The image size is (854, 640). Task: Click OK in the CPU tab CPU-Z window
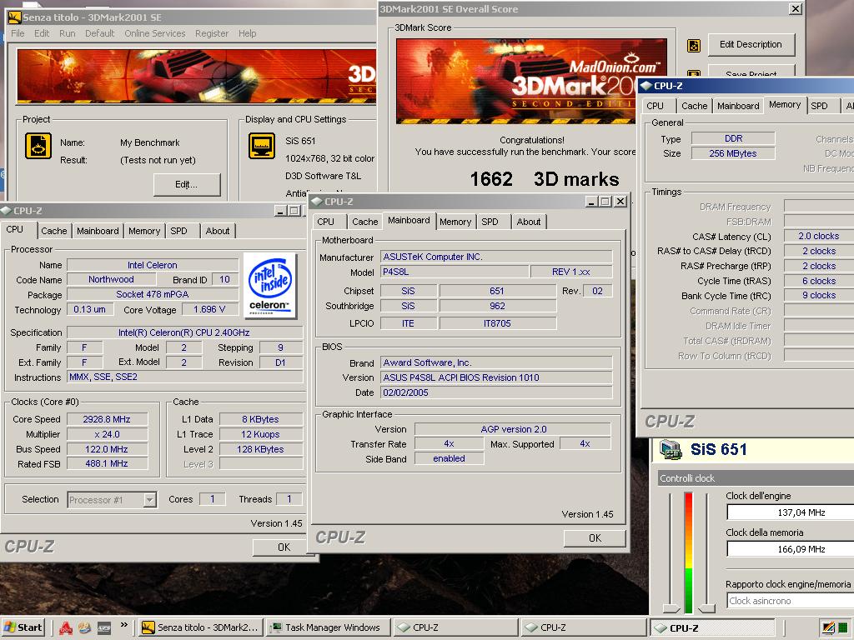[x=284, y=547]
